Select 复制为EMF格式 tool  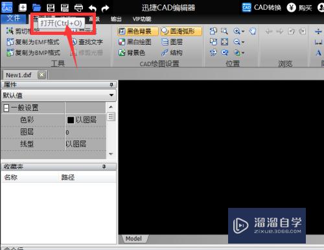[33, 42]
